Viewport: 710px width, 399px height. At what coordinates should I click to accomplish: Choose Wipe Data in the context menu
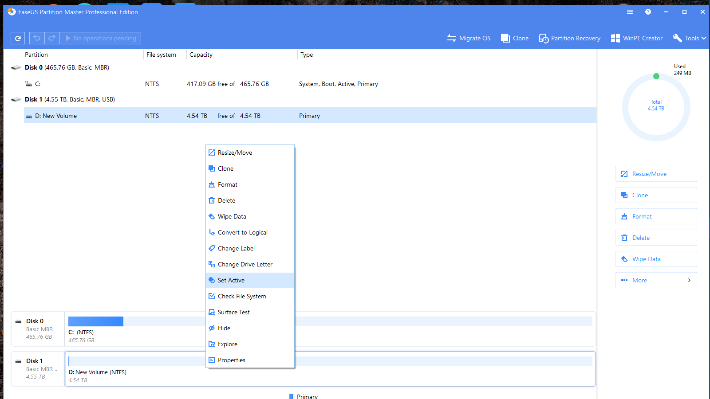click(x=250, y=216)
